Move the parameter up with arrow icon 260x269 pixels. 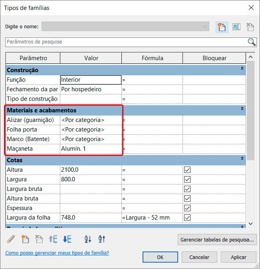point(53,239)
